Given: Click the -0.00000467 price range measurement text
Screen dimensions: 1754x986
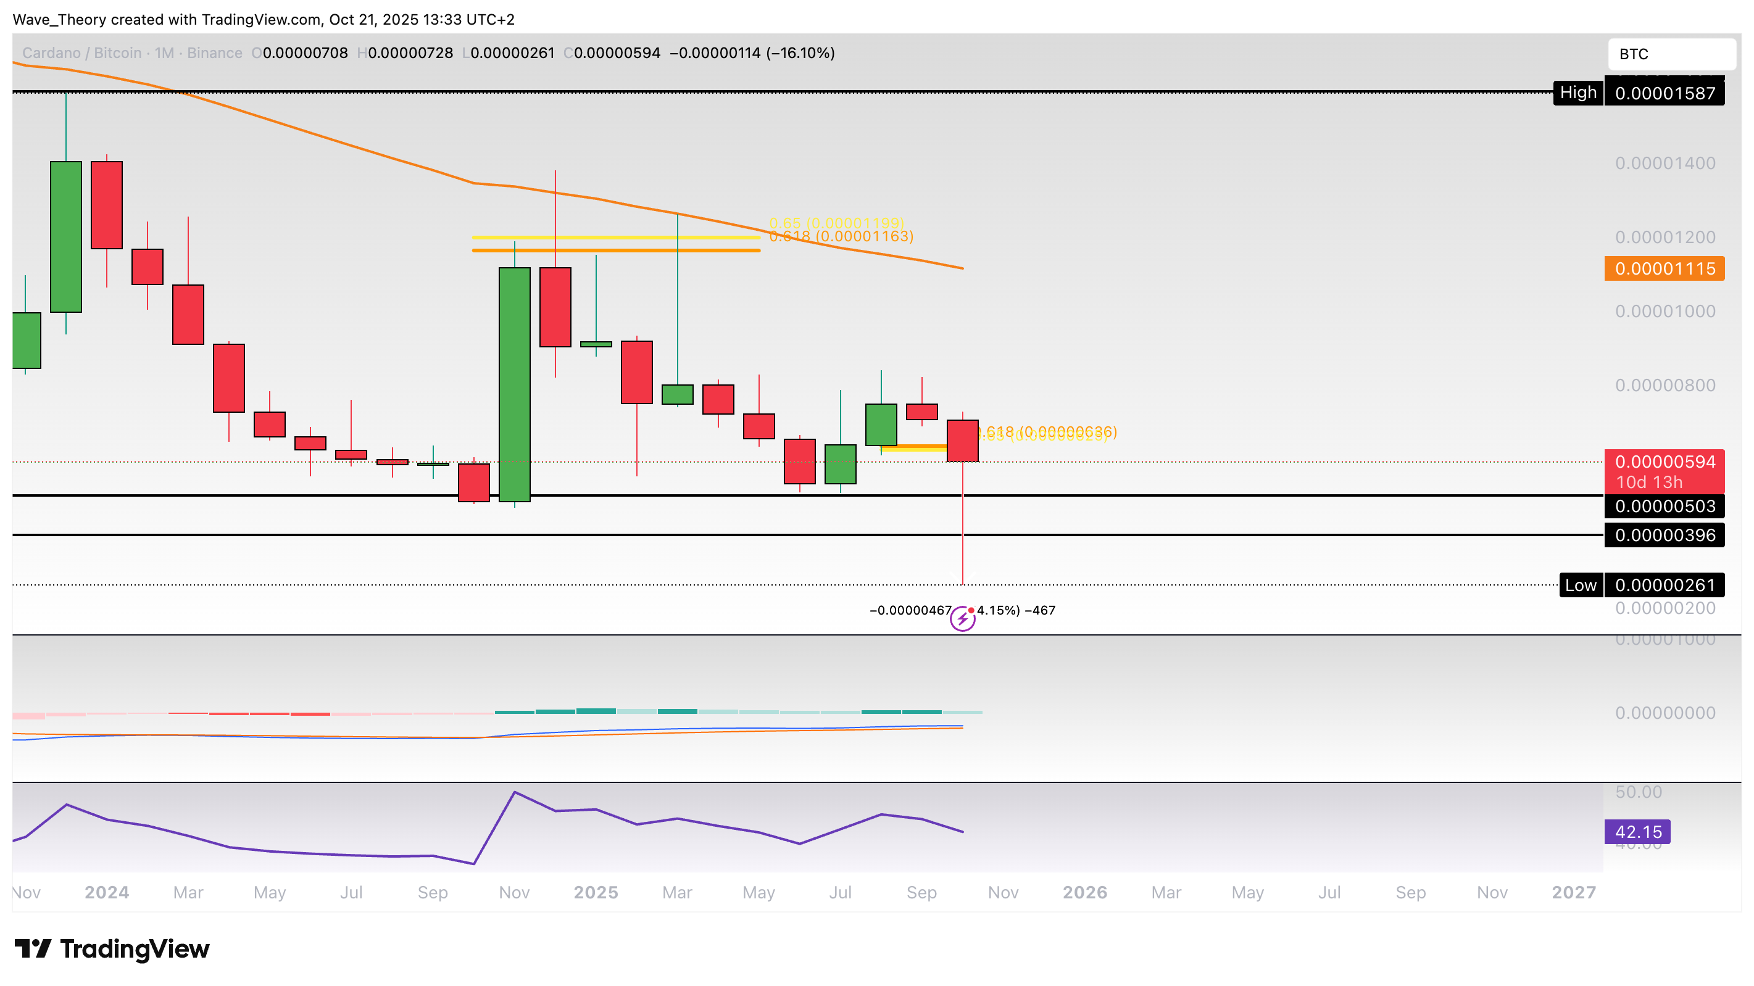Looking at the screenshot, I should (x=910, y=610).
